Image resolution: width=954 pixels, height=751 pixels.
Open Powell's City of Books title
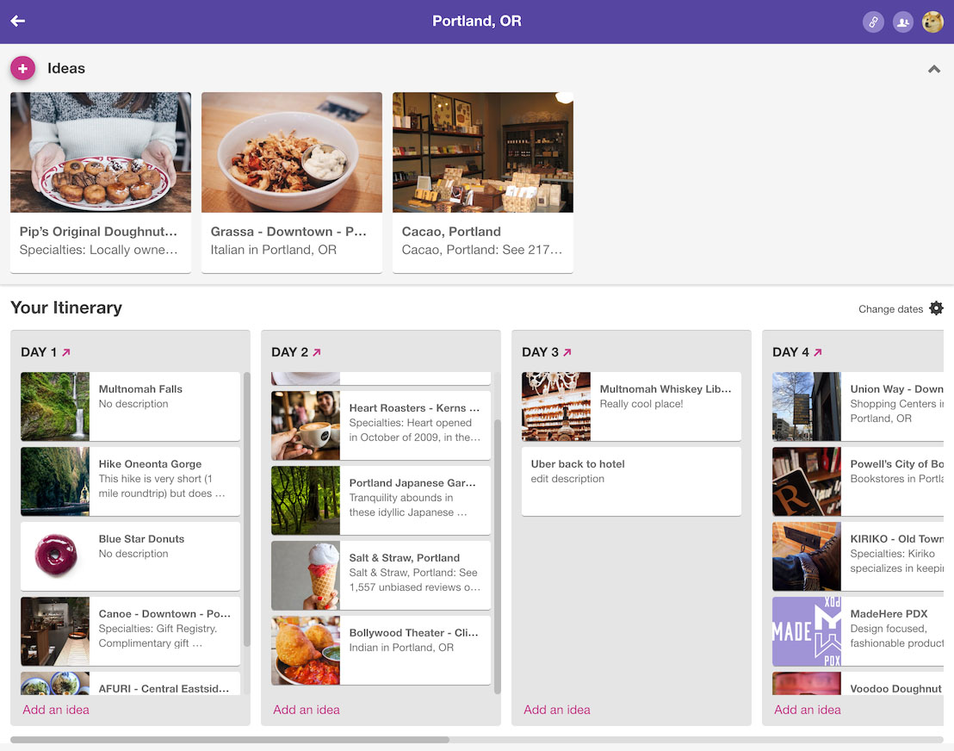(x=897, y=463)
